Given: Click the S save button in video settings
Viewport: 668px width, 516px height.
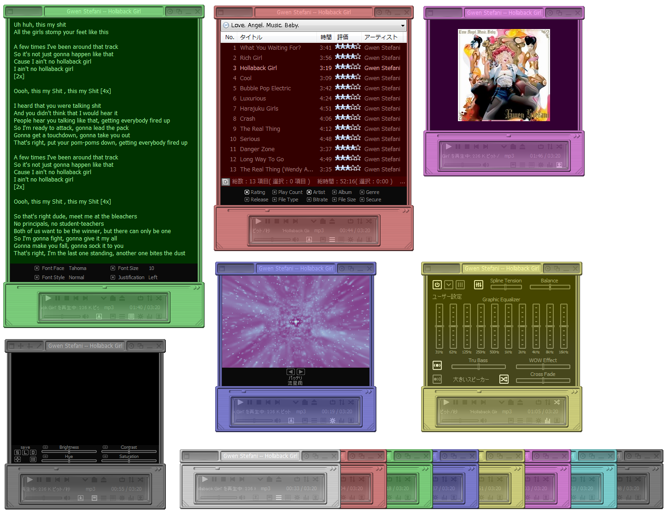Looking at the screenshot, I should (x=18, y=452).
